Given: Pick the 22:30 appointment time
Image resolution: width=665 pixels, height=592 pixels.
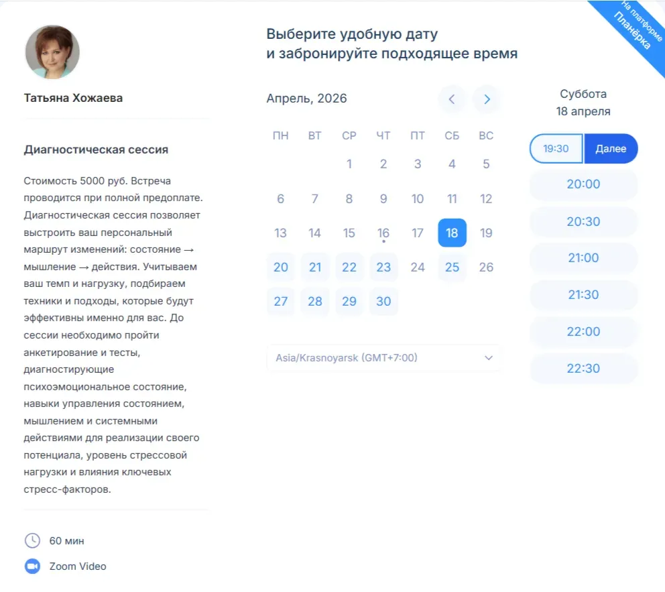Looking at the screenshot, I should pyautogui.click(x=583, y=368).
